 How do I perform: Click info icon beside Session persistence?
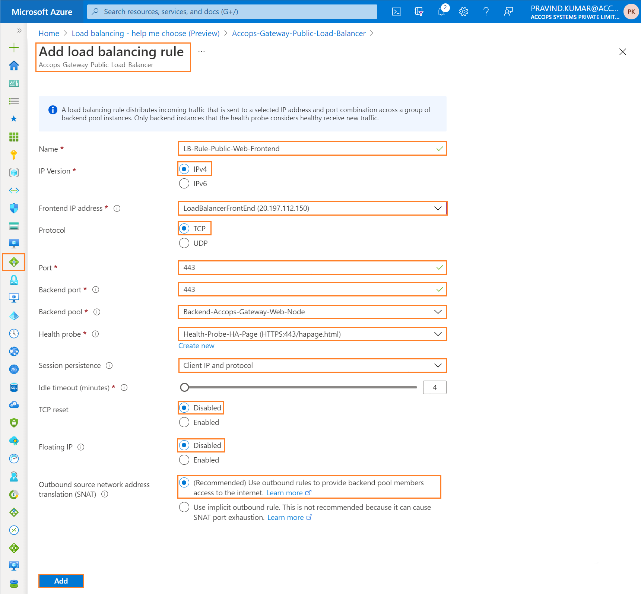(109, 366)
